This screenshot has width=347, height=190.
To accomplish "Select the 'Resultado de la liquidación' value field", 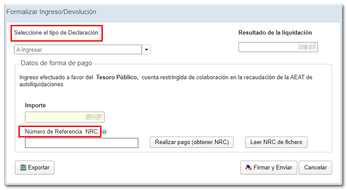I will click(x=278, y=47).
